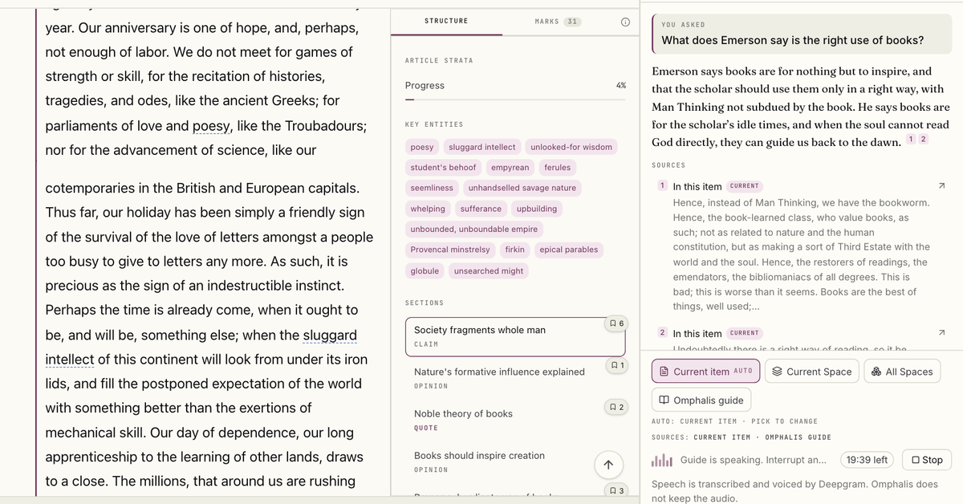963x504 pixels.
Task: Select the sufferance entity tag
Action: [x=481, y=209]
